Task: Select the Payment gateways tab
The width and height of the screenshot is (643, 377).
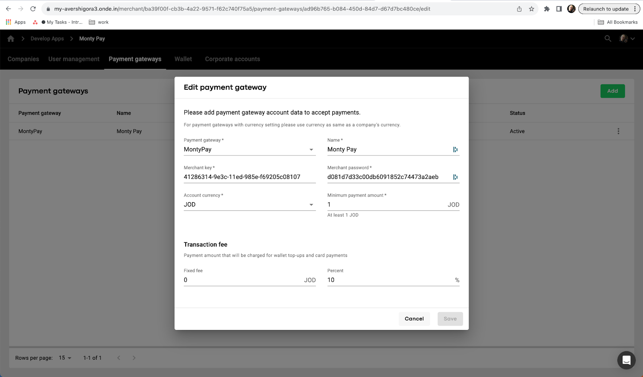Action: [x=135, y=59]
